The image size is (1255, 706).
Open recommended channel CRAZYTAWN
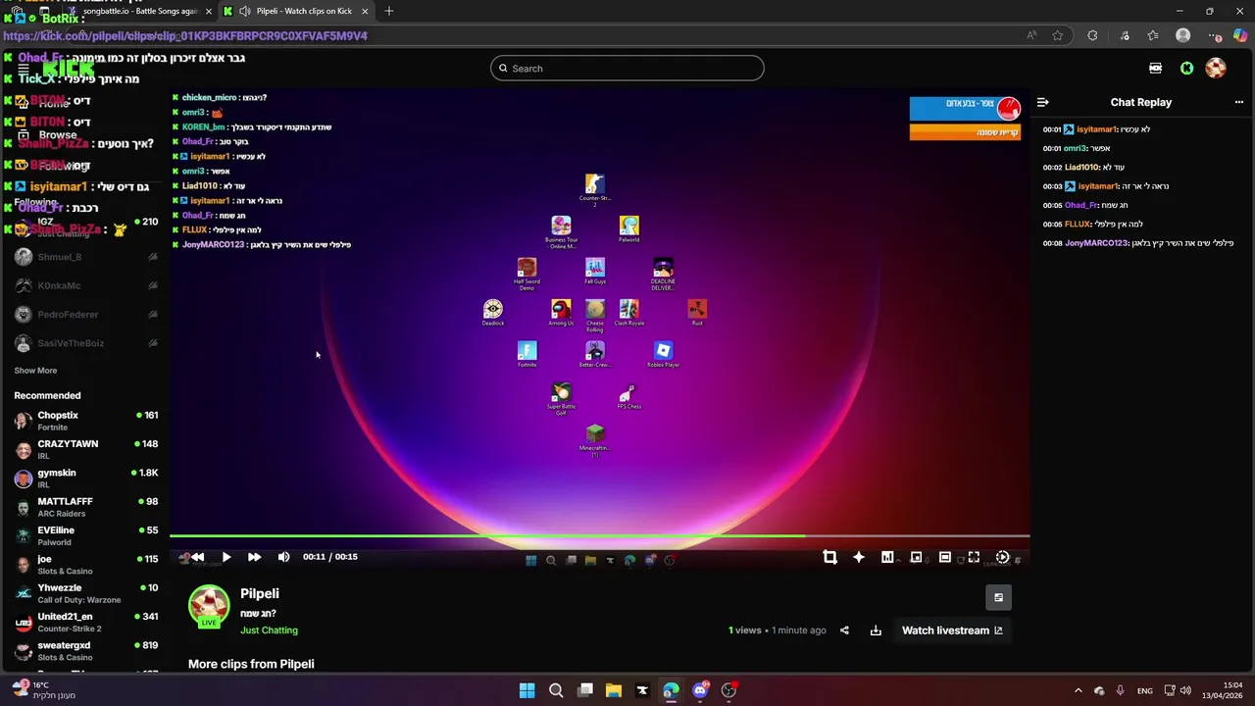[85, 449]
